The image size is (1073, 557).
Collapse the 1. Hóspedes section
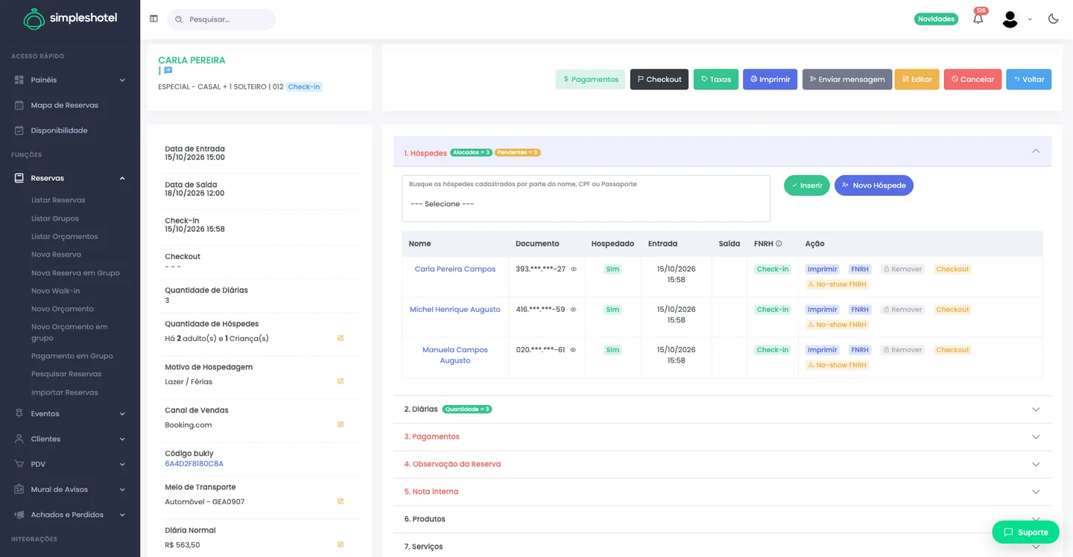[722, 151]
